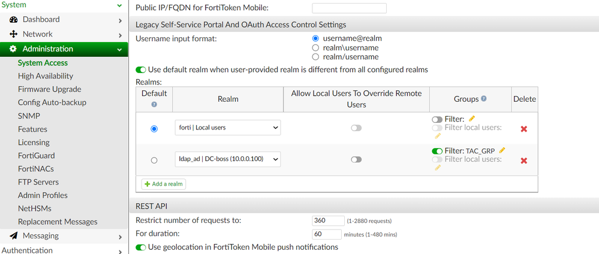Click the Network arrows icon
The width and height of the screenshot is (599, 254).
coord(13,34)
